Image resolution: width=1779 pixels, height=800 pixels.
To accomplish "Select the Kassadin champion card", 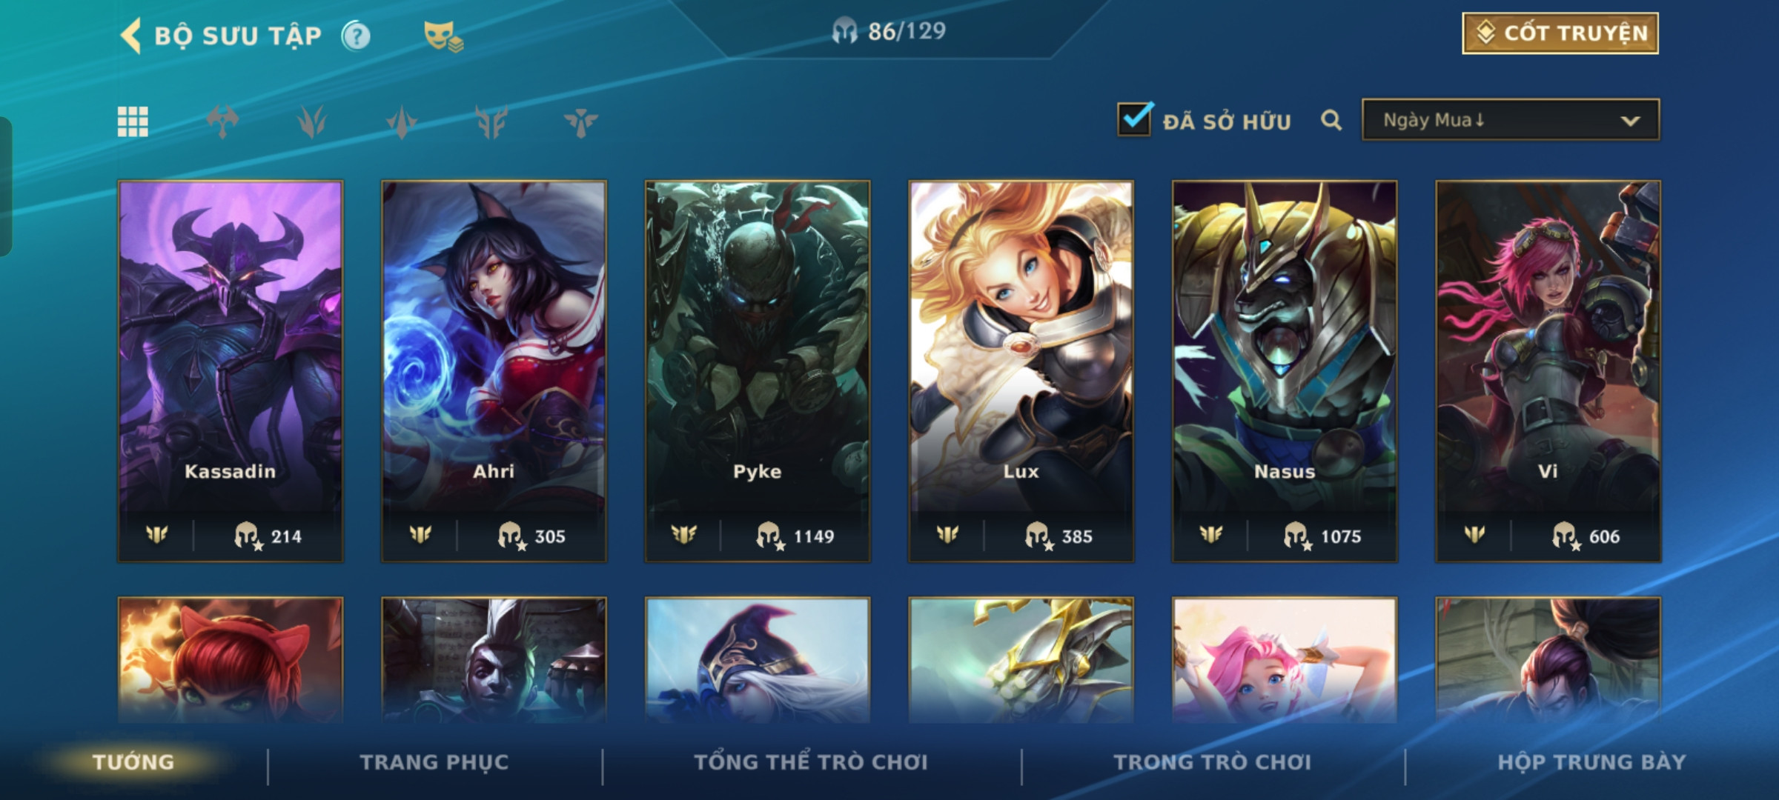I will pyautogui.click(x=231, y=371).
